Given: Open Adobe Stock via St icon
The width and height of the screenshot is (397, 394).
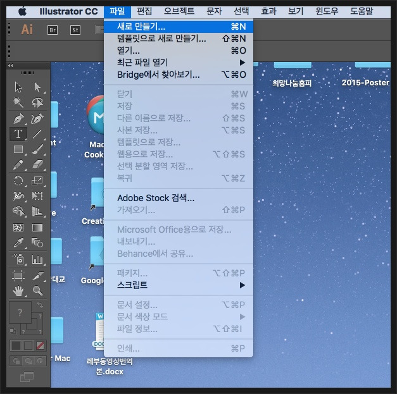Looking at the screenshot, I should coord(75,30).
